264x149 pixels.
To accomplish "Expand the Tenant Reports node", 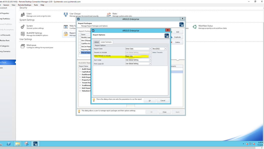I will click(x=80, y=83).
